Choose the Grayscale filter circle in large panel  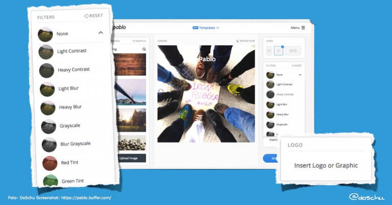point(48,126)
